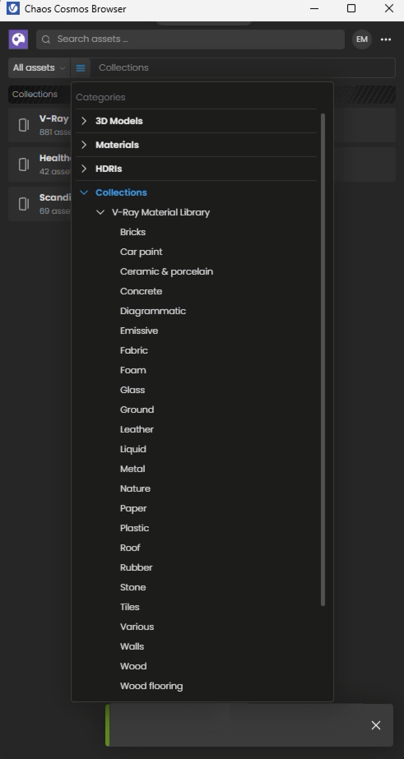This screenshot has height=759, width=404.
Task: Choose Ceramic & porcelain
Action: (167, 271)
